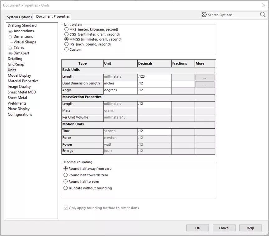The width and height of the screenshot is (269, 236).
Task: Expand the Dimensions tree node
Action: (x=10, y=36)
